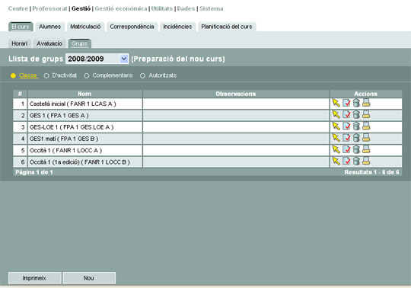Screen dimensions: 411x288
Task: Sort table by Nom column header
Action: point(84,94)
